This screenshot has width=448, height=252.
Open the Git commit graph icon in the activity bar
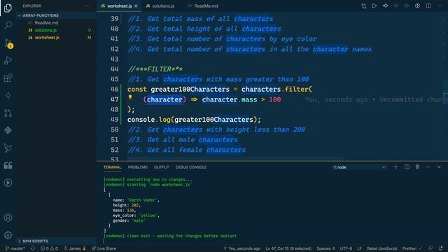[x=8, y=95]
